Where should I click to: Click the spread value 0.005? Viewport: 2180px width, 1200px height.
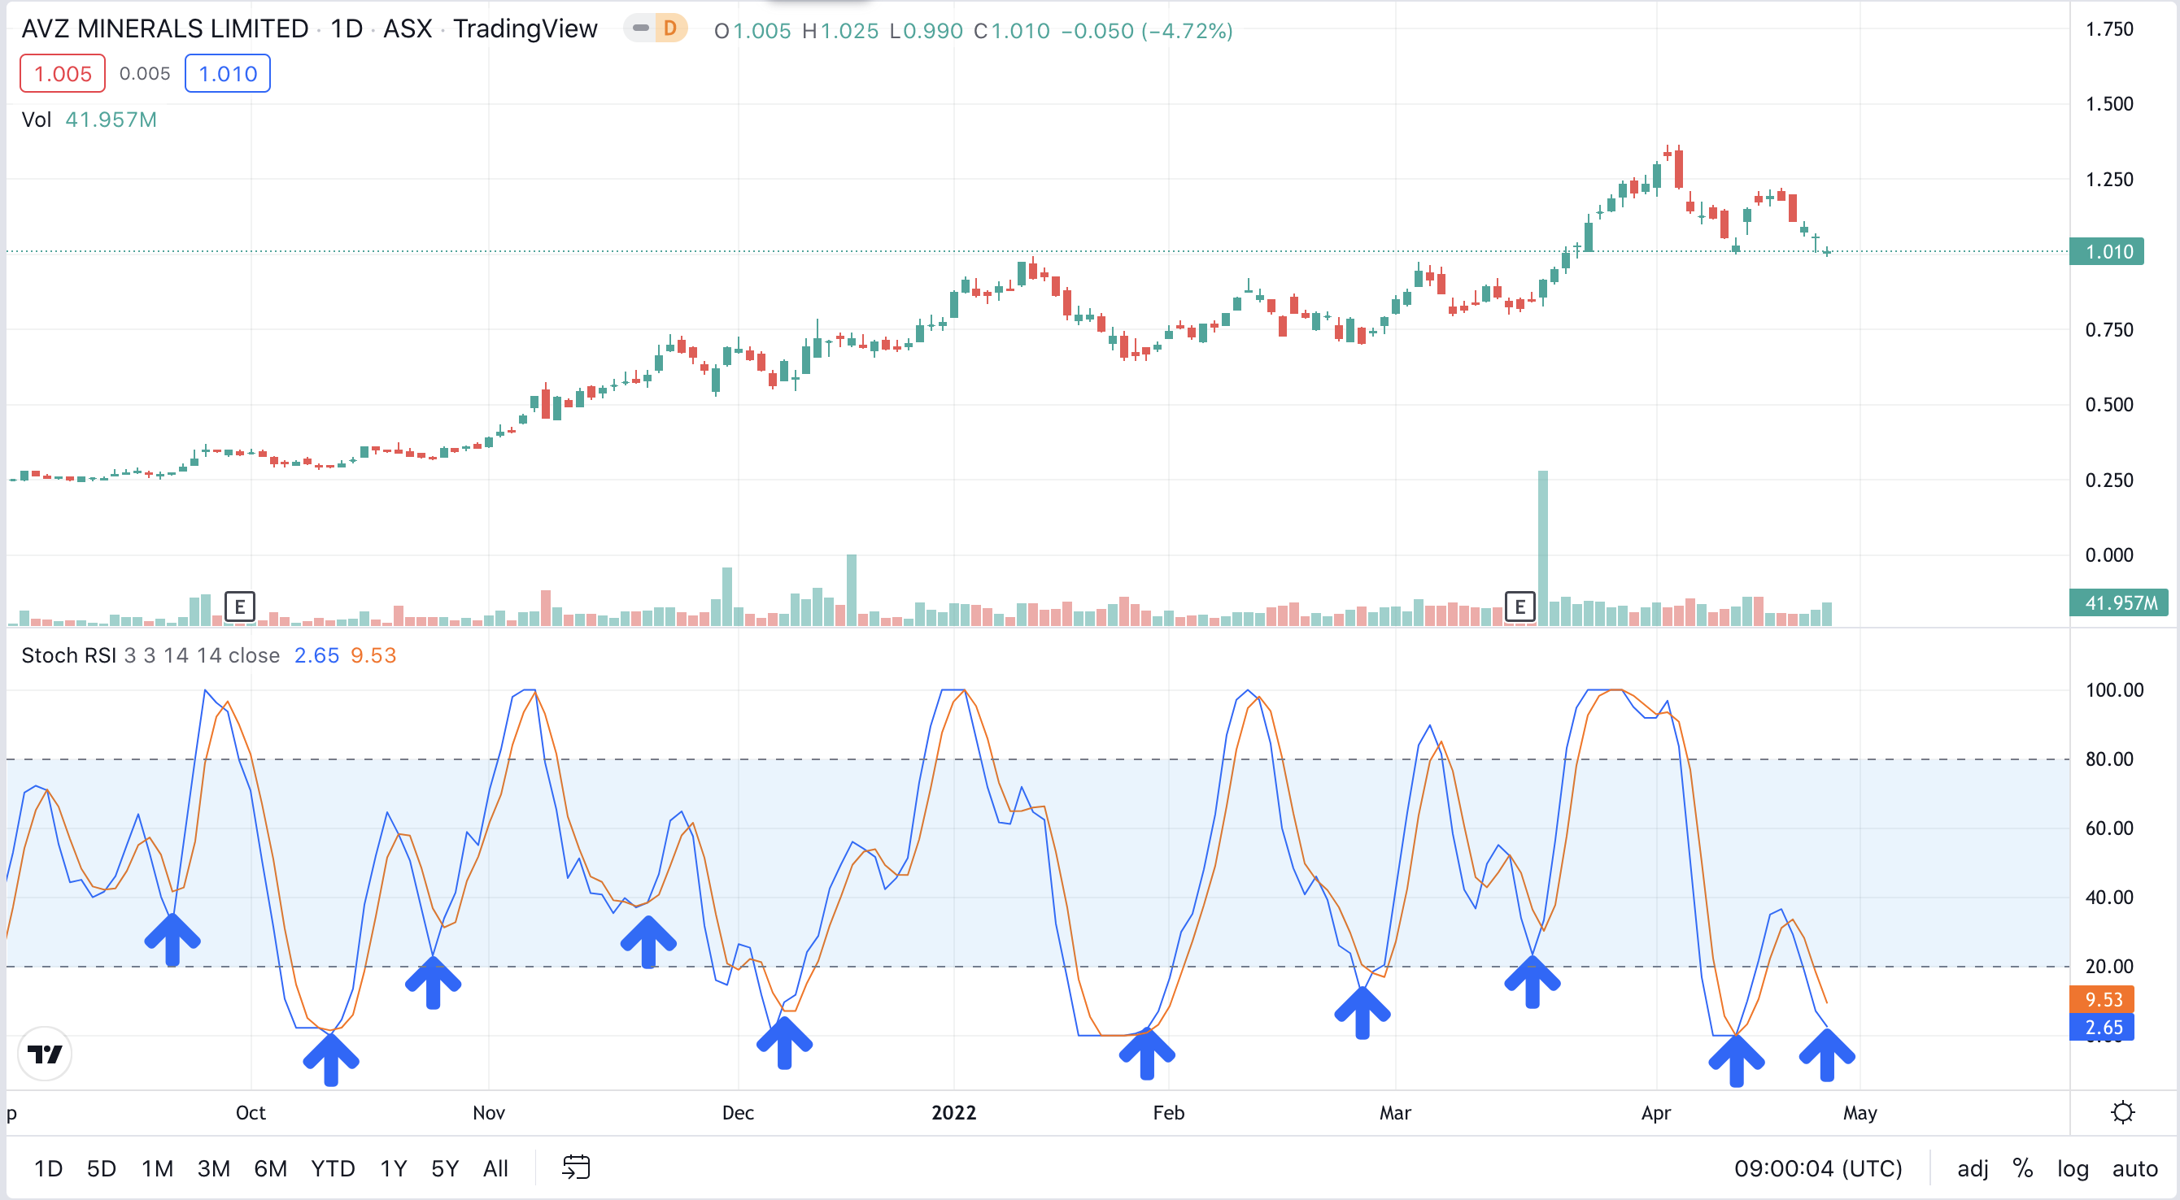click(145, 73)
